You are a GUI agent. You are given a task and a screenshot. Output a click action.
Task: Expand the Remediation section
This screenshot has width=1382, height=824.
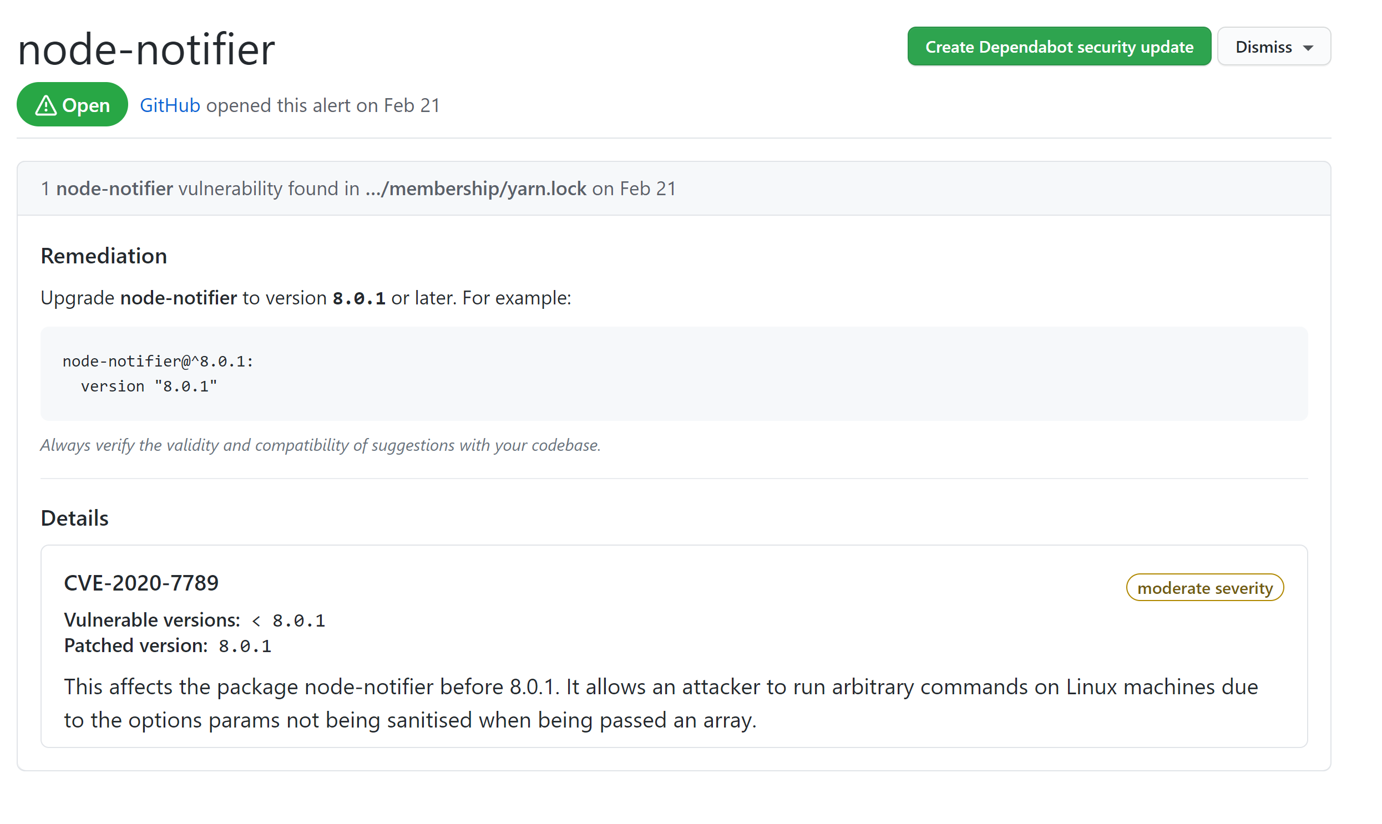103,256
